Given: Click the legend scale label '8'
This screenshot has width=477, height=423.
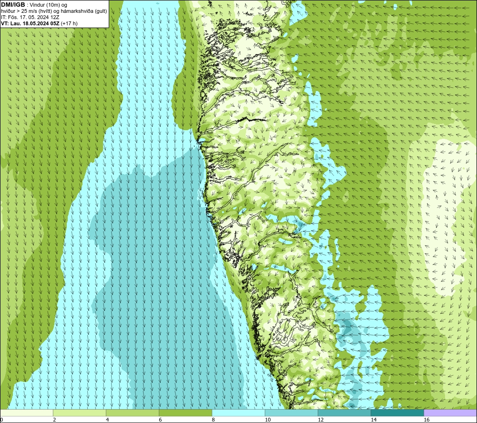Looking at the screenshot, I should coord(213,420).
